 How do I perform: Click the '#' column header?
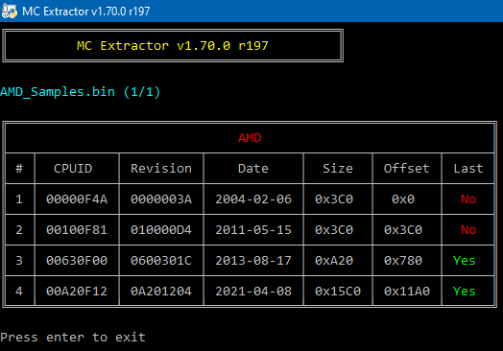[x=19, y=168]
